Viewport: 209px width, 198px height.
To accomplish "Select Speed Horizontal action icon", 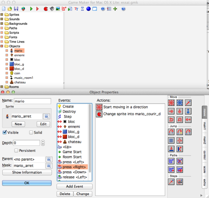I will point(171,111).
